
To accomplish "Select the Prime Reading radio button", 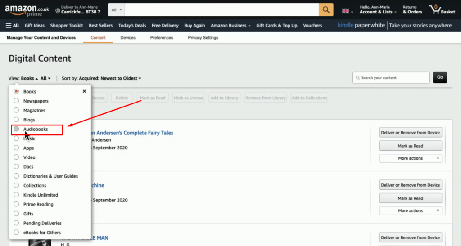I will [x=16, y=204].
